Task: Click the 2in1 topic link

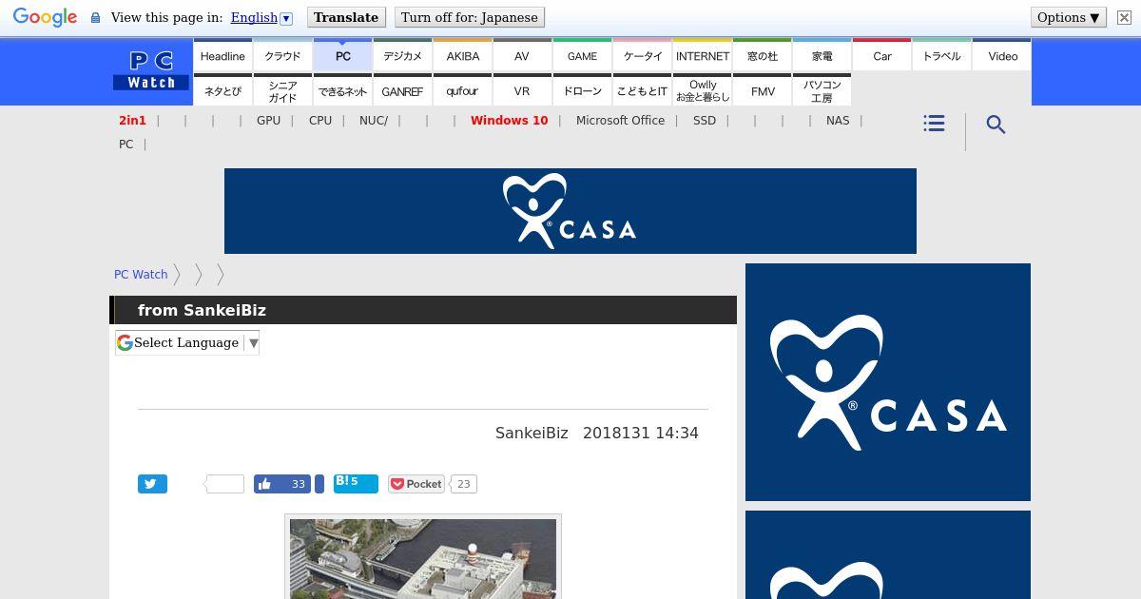Action: point(132,120)
